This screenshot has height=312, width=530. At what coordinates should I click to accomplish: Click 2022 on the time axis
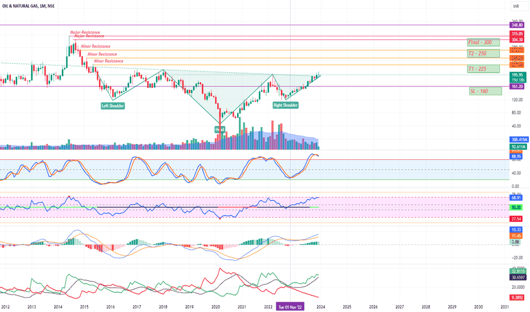[268, 307]
